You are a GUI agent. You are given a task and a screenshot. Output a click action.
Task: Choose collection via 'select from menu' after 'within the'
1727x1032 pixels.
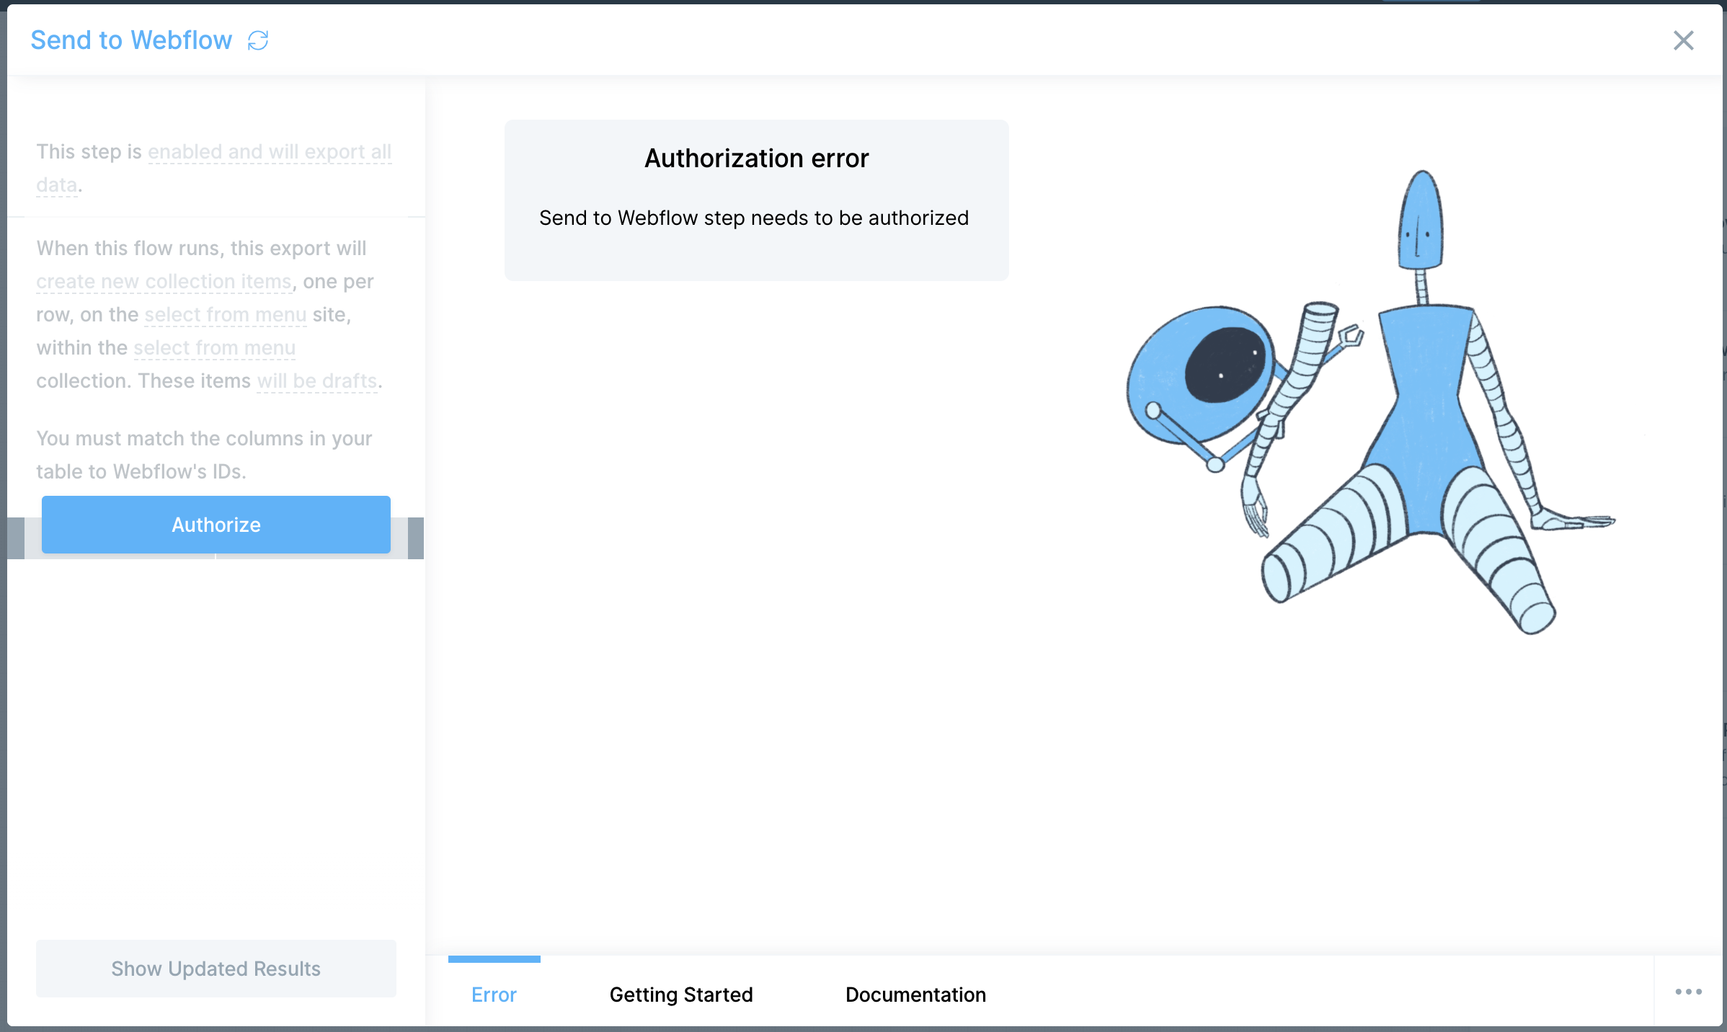click(x=215, y=348)
